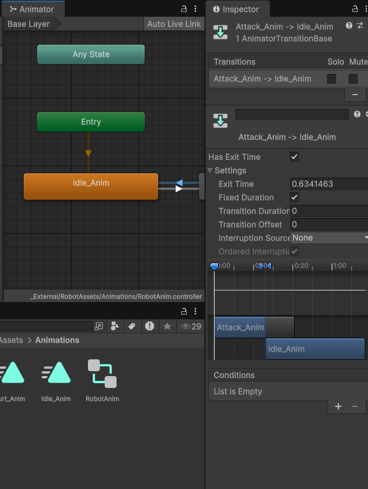This screenshot has width=368, height=489.
Task: Collapse the Settings foldout
Action: point(210,171)
